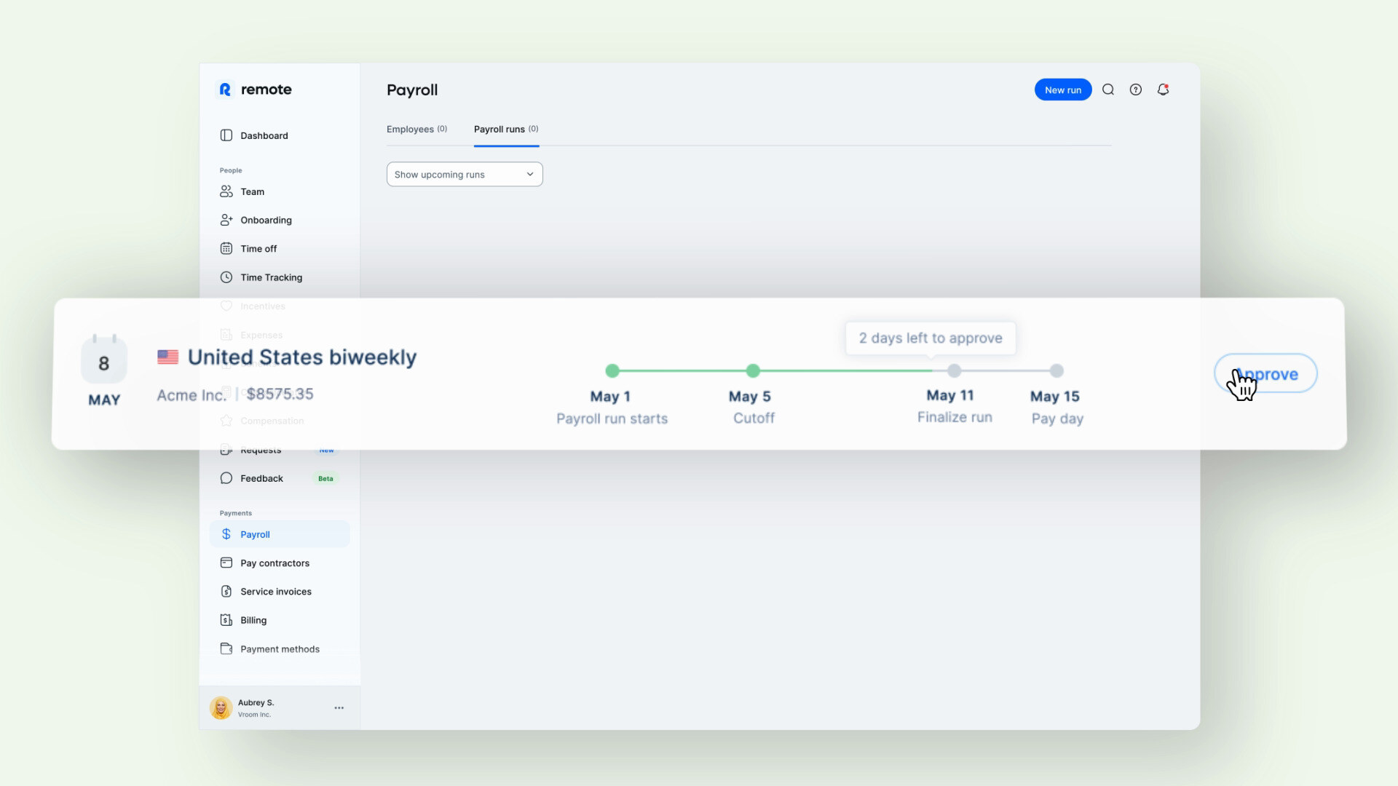The height and width of the screenshot is (786, 1398).
Task: Click the Remote logo
Action: point(255,90)
